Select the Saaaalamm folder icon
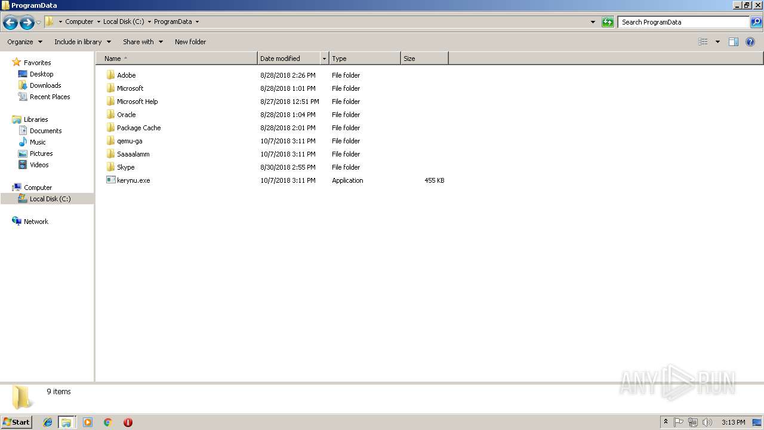The width and height of the screenshot is (764, 430). coord(110,154)
